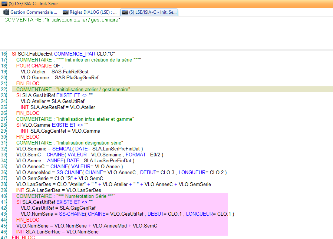
Task: Click the terminal icon on the title bar
Action: [4, 4]
